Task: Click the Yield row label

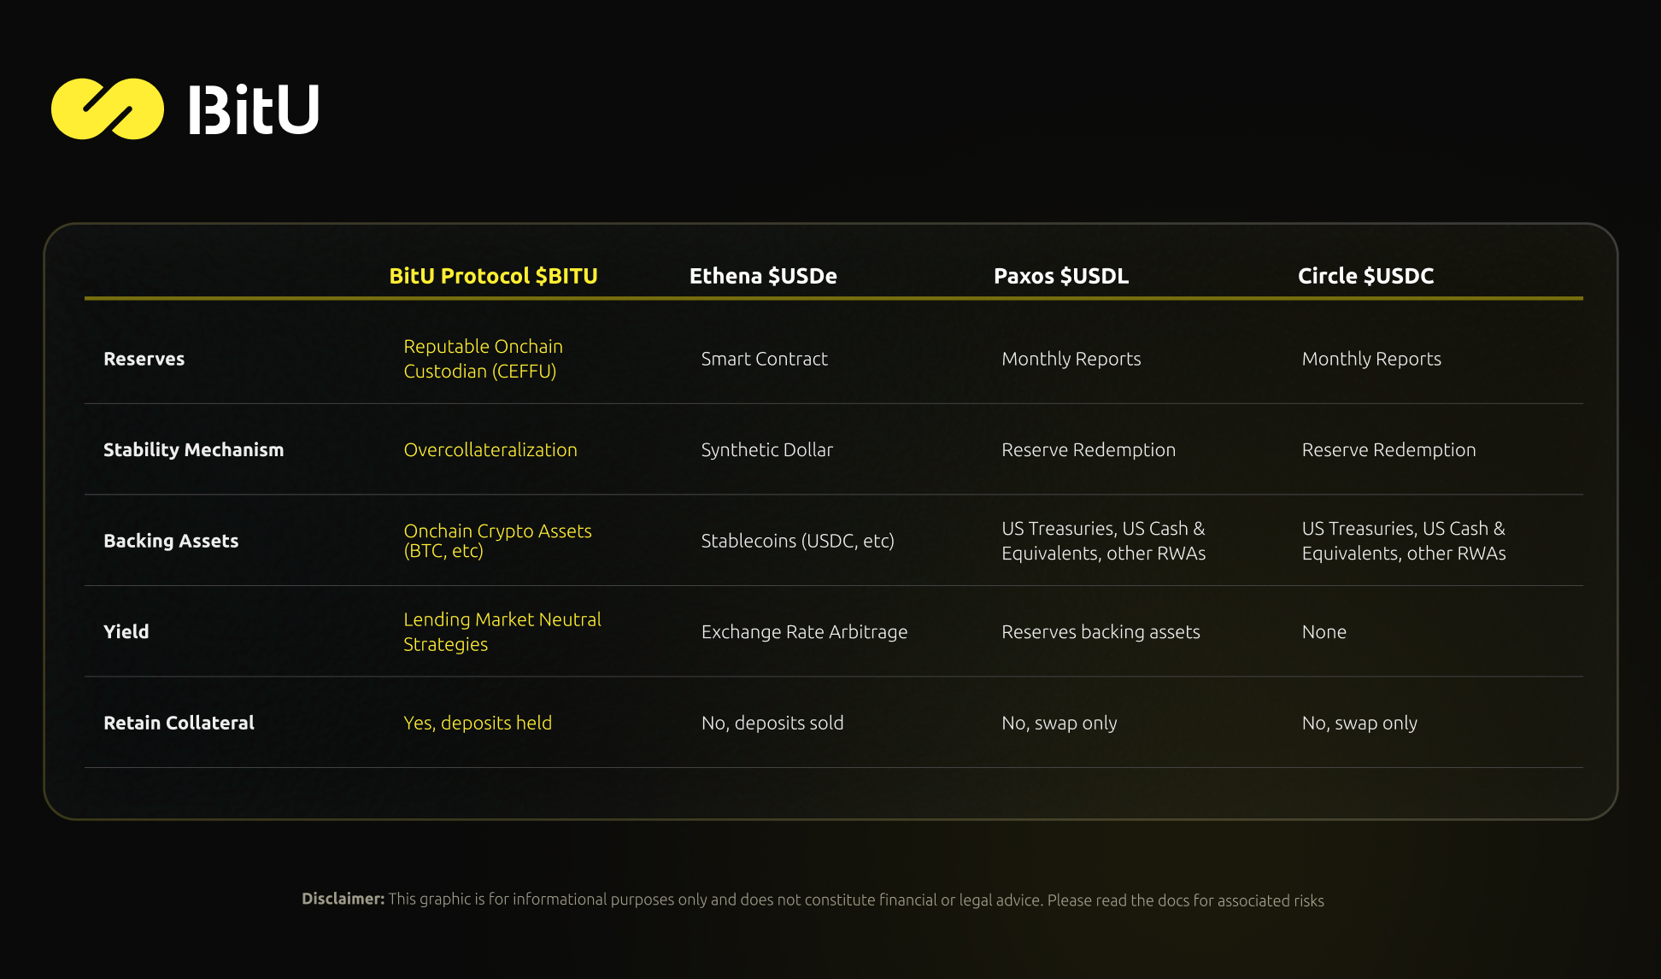Action: pos(126,631)
